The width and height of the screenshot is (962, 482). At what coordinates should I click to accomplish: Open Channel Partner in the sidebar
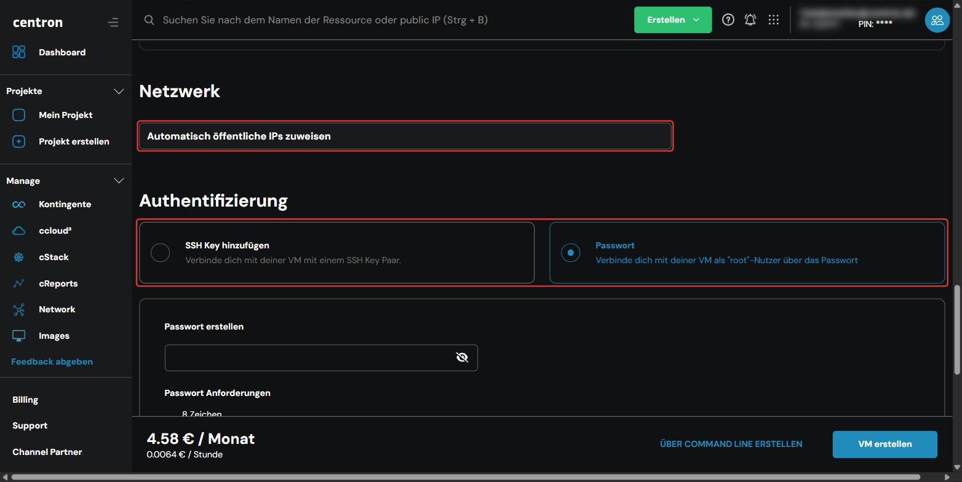click(x=47, y=452)
